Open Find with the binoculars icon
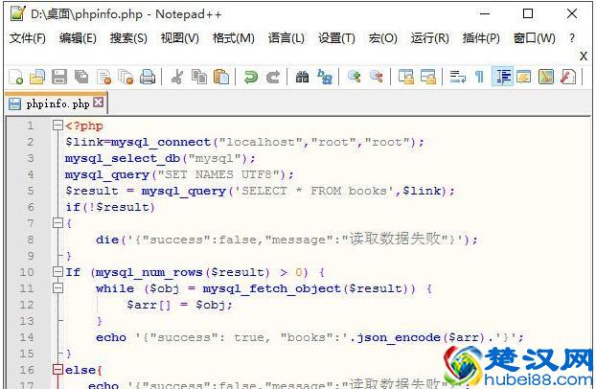 coord(303,78)
